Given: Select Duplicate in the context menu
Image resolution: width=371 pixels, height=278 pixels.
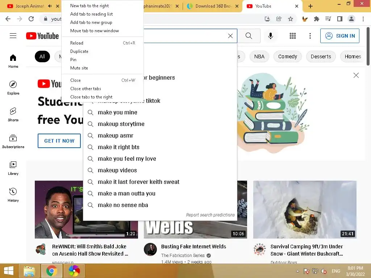Looking at the screenshot, I should [102, 51].
